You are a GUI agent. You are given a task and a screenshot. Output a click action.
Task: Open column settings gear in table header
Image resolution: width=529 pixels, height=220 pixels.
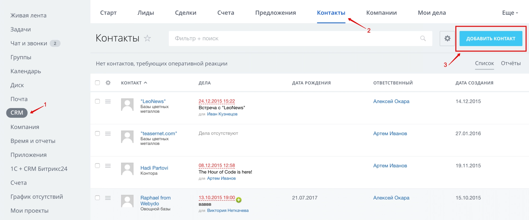[x=108, y=83]
